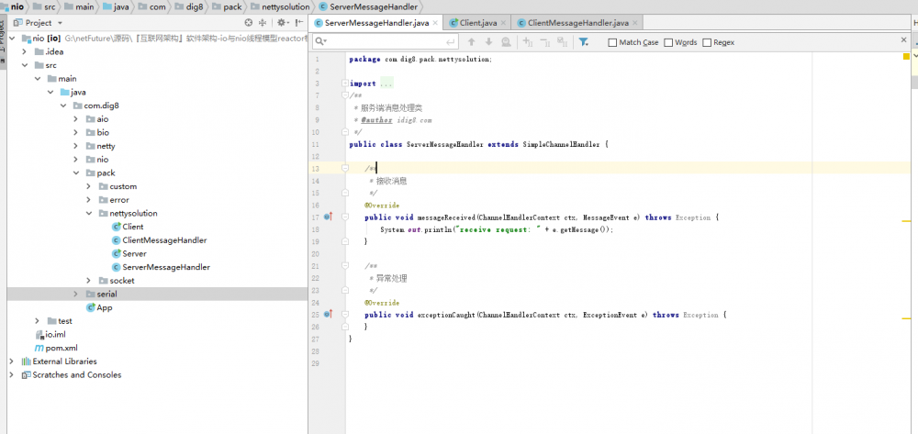Open pom.xml in the project tree

(62, 348)
